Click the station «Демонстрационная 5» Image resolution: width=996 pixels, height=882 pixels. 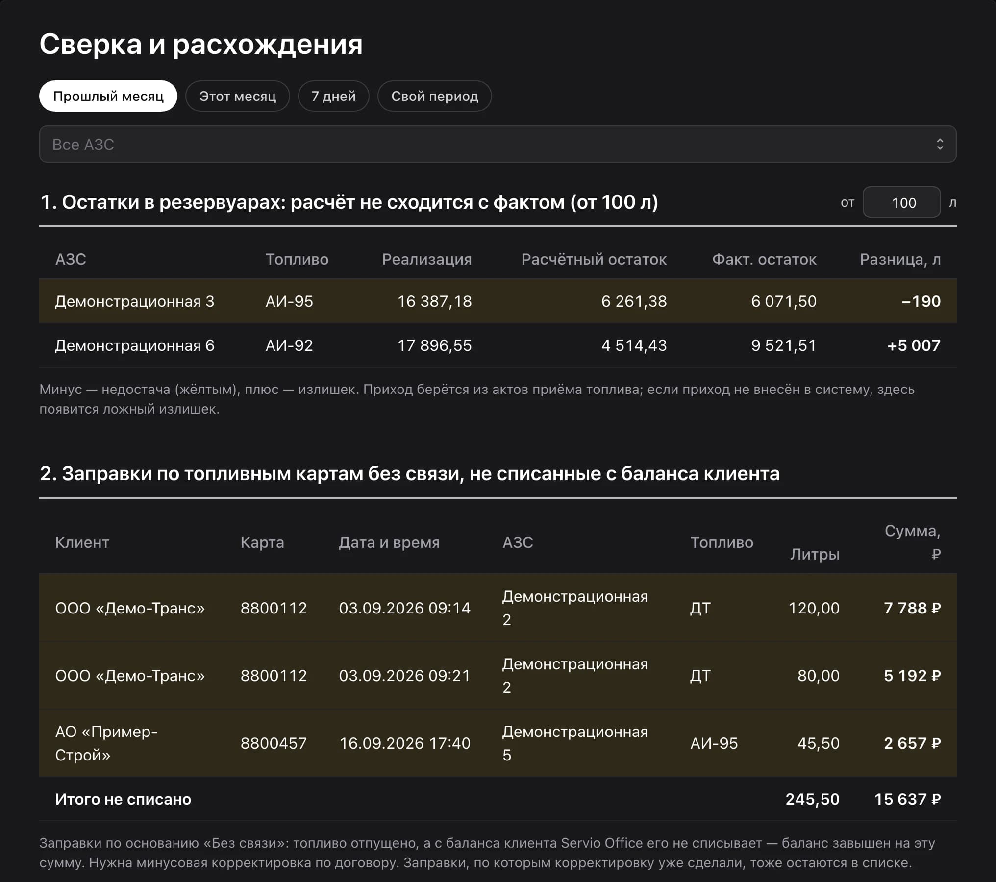[575, 743]
